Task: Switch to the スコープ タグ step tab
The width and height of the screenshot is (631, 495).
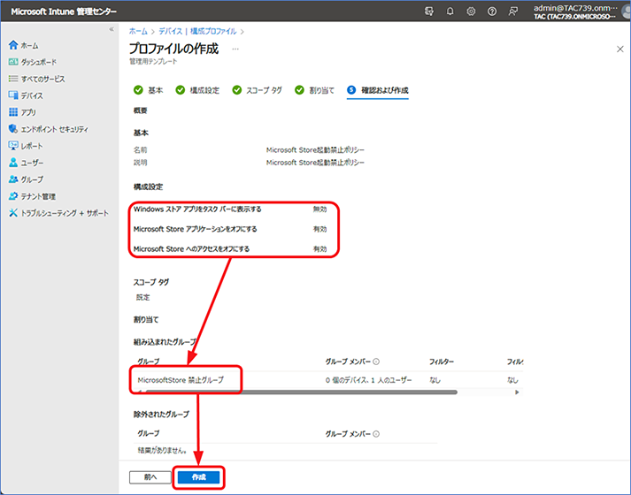Action: point(258,90)
